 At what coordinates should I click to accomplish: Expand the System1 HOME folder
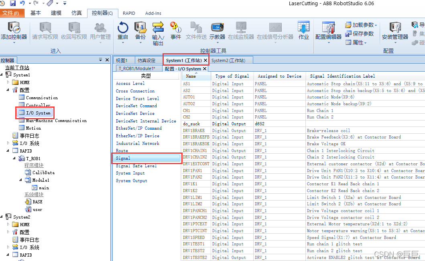(x=8, y=82)
